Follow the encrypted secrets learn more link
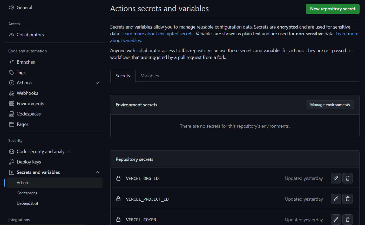 (157, 33)
